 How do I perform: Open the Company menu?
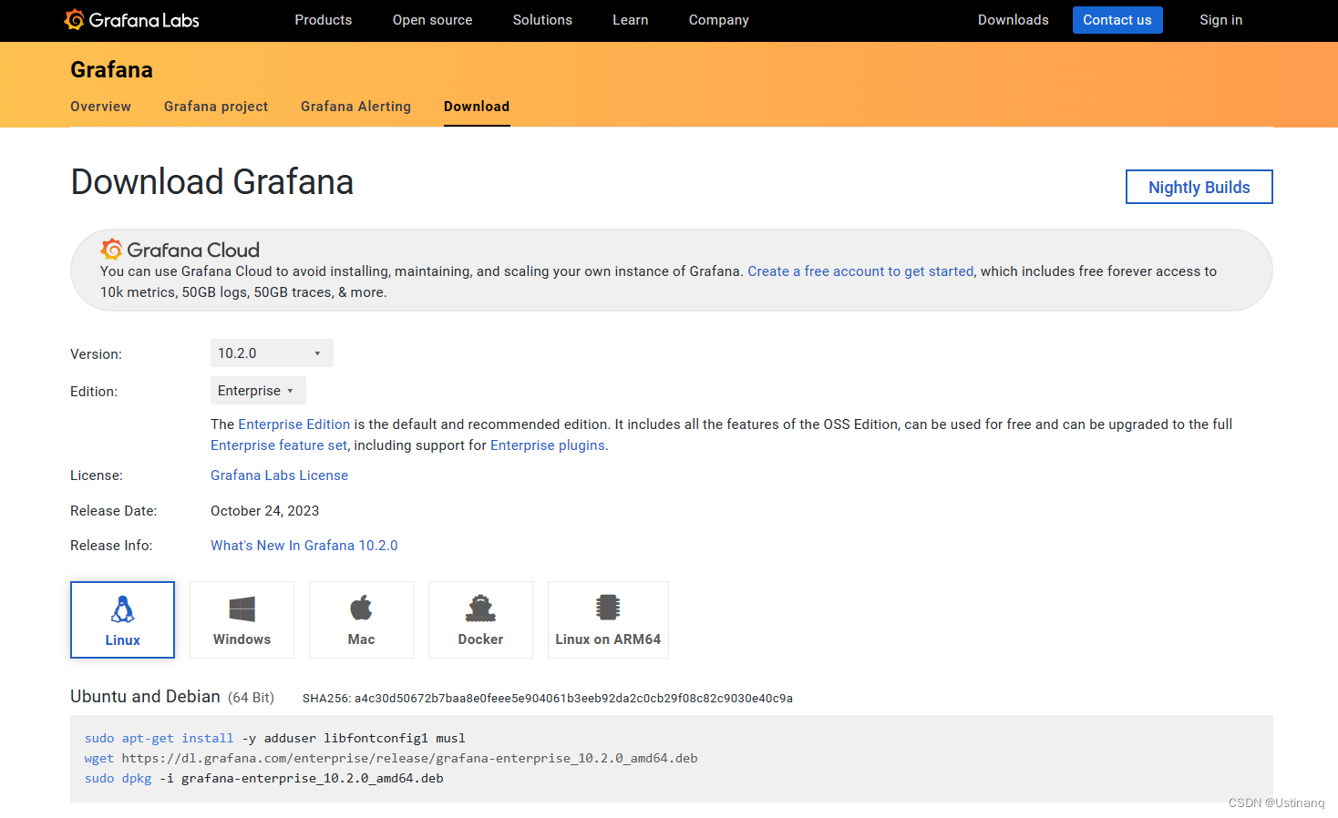point(719,20)
